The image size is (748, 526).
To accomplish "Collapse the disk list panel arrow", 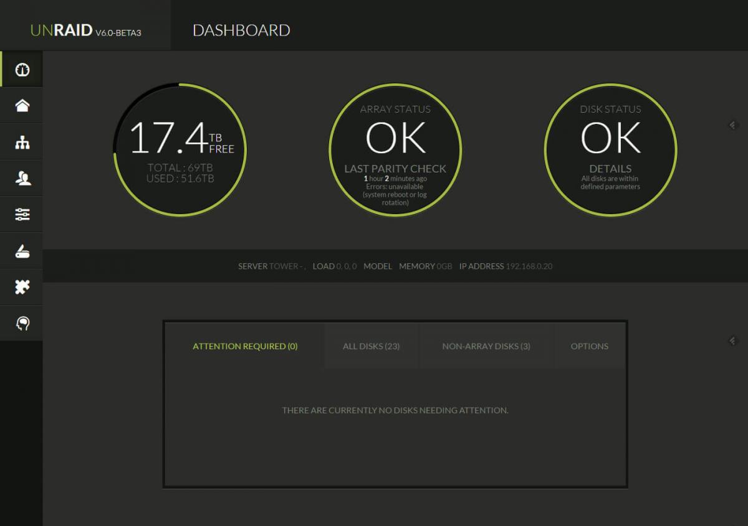I will click(x=732, y=340).
